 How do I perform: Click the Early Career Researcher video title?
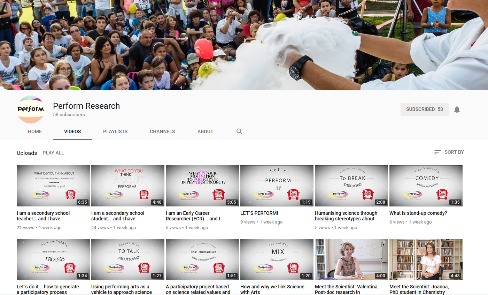193,216
